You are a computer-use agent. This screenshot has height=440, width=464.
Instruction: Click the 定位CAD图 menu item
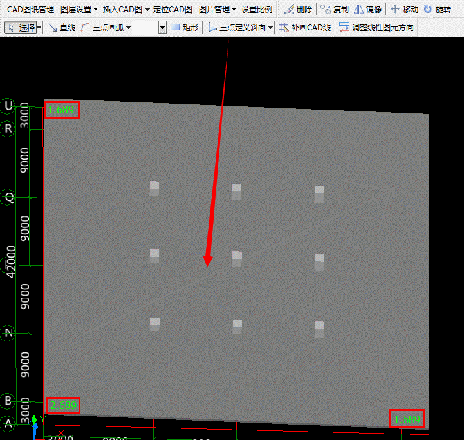click(x=172, y=10)
